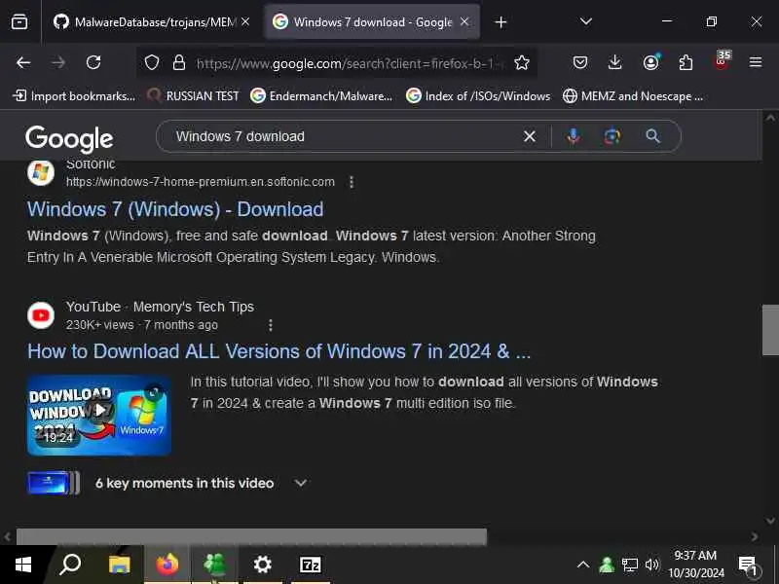Viewport: 779px width, 584px height.
Task: Start Google voice search microphone
Action: pos(574,136)
